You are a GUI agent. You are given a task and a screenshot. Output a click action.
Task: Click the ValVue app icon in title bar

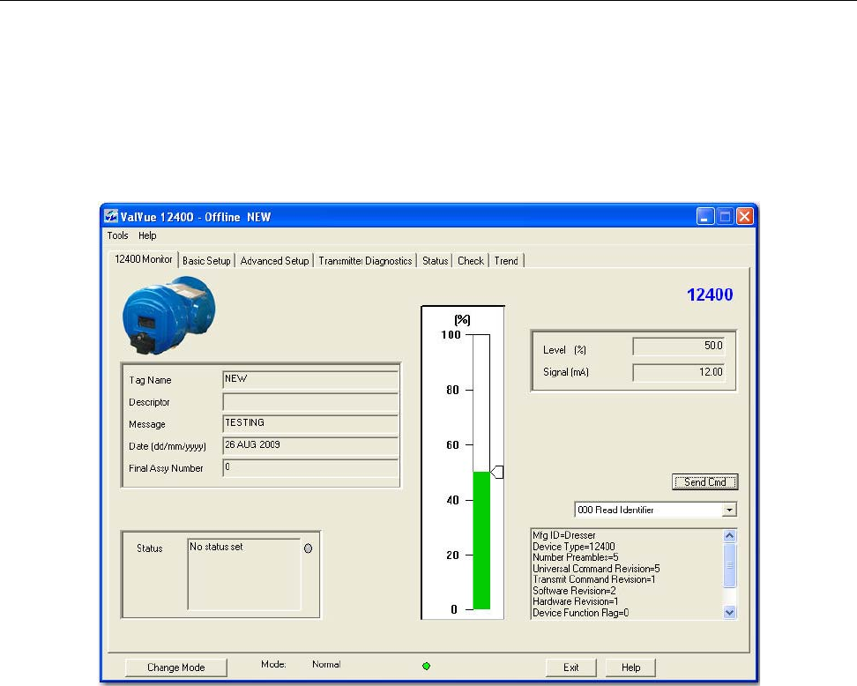tap(111, 216)
